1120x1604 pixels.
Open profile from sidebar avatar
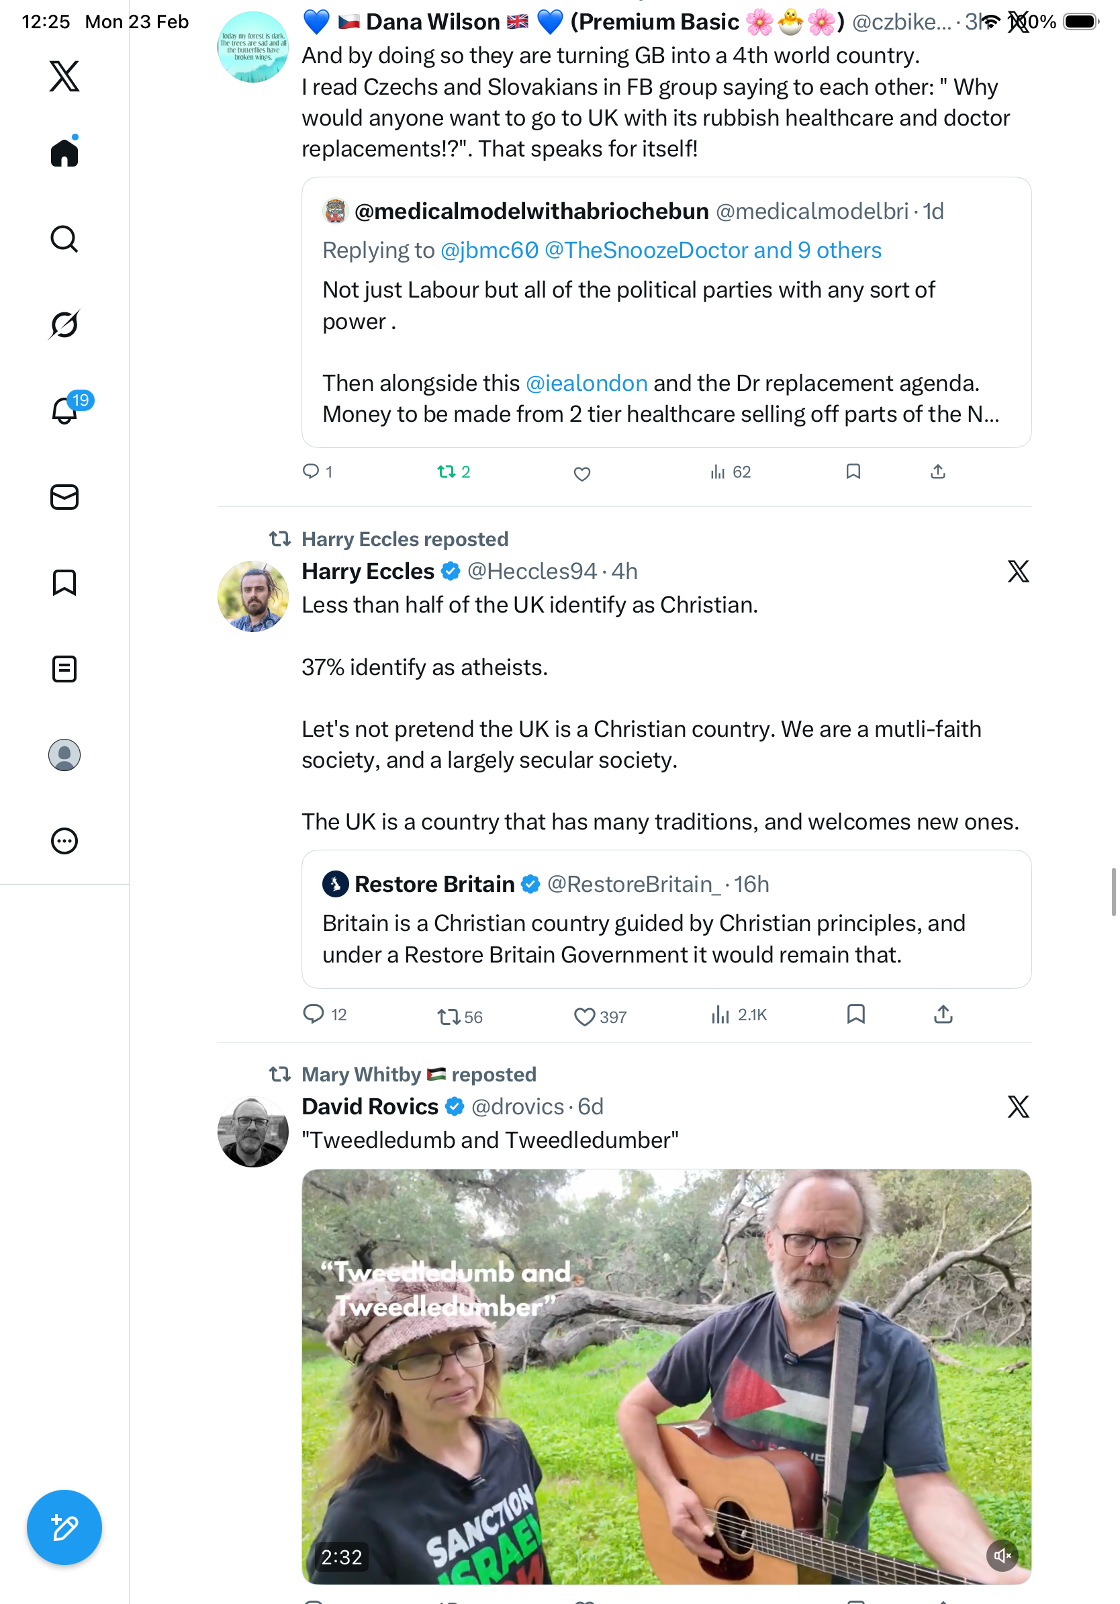[x=64, y=755]
